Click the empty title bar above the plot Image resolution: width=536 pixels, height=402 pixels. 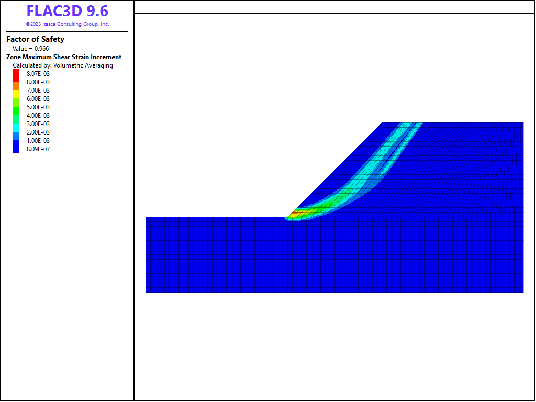[334, 7]
